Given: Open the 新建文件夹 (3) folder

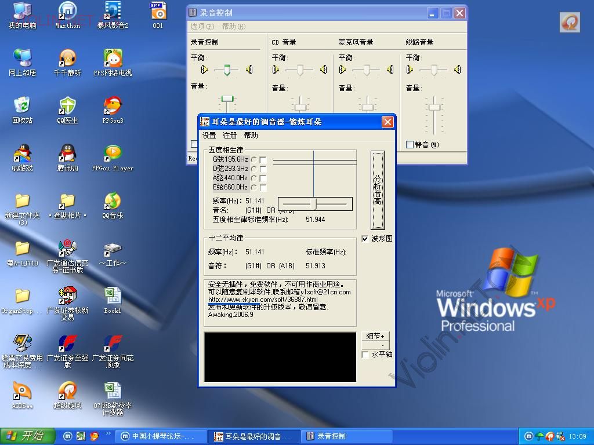Looking at the screenshot, I should click(x=23, y=209).
